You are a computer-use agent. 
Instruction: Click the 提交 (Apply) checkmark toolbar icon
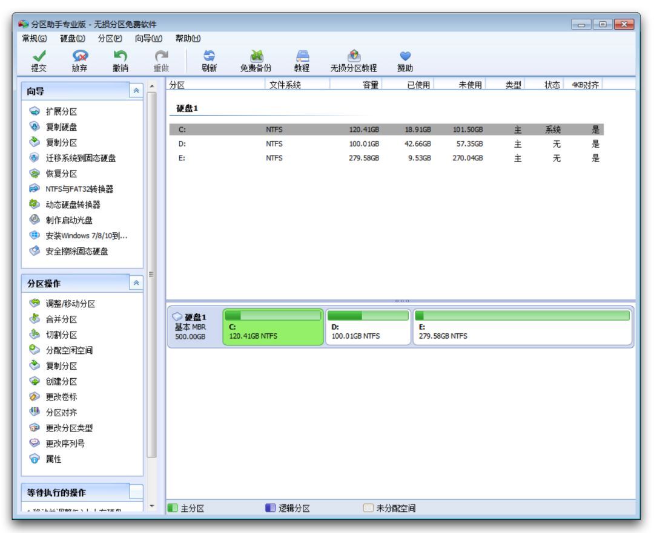[38, 56]
